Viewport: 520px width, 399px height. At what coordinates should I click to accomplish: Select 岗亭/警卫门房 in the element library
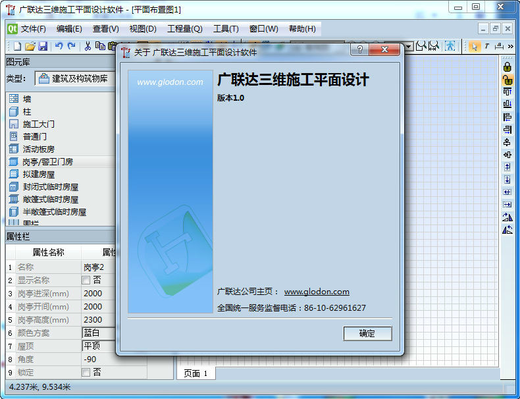(61, 161)
